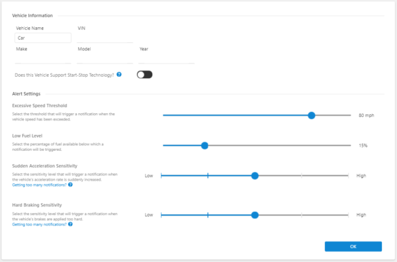Open help icon beside Hard Braking notifications link
This screenshot has height=262, width=397.
click(70, 224)
